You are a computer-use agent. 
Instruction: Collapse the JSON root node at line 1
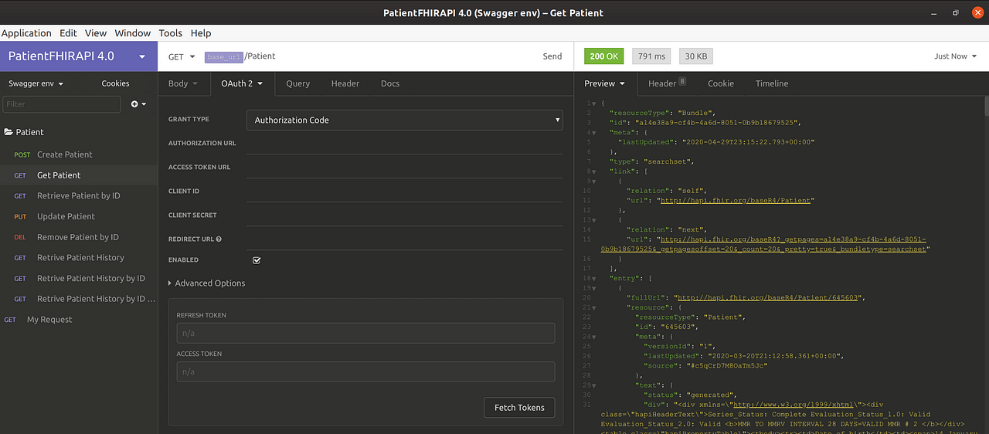click(x=594, y=103)
